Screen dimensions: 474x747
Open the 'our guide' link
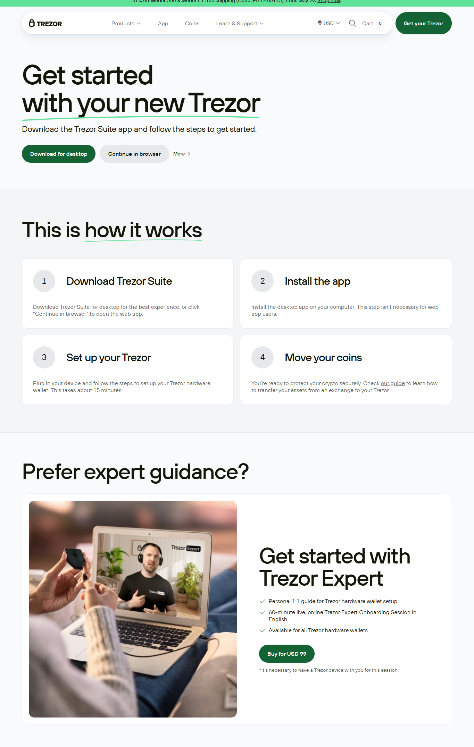click(393, 383)
